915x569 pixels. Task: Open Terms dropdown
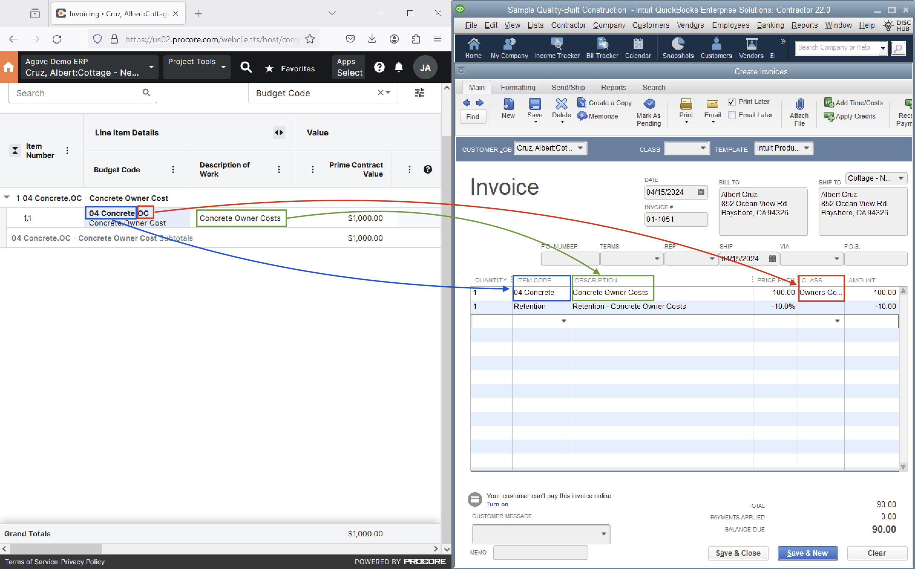(657, 258)
